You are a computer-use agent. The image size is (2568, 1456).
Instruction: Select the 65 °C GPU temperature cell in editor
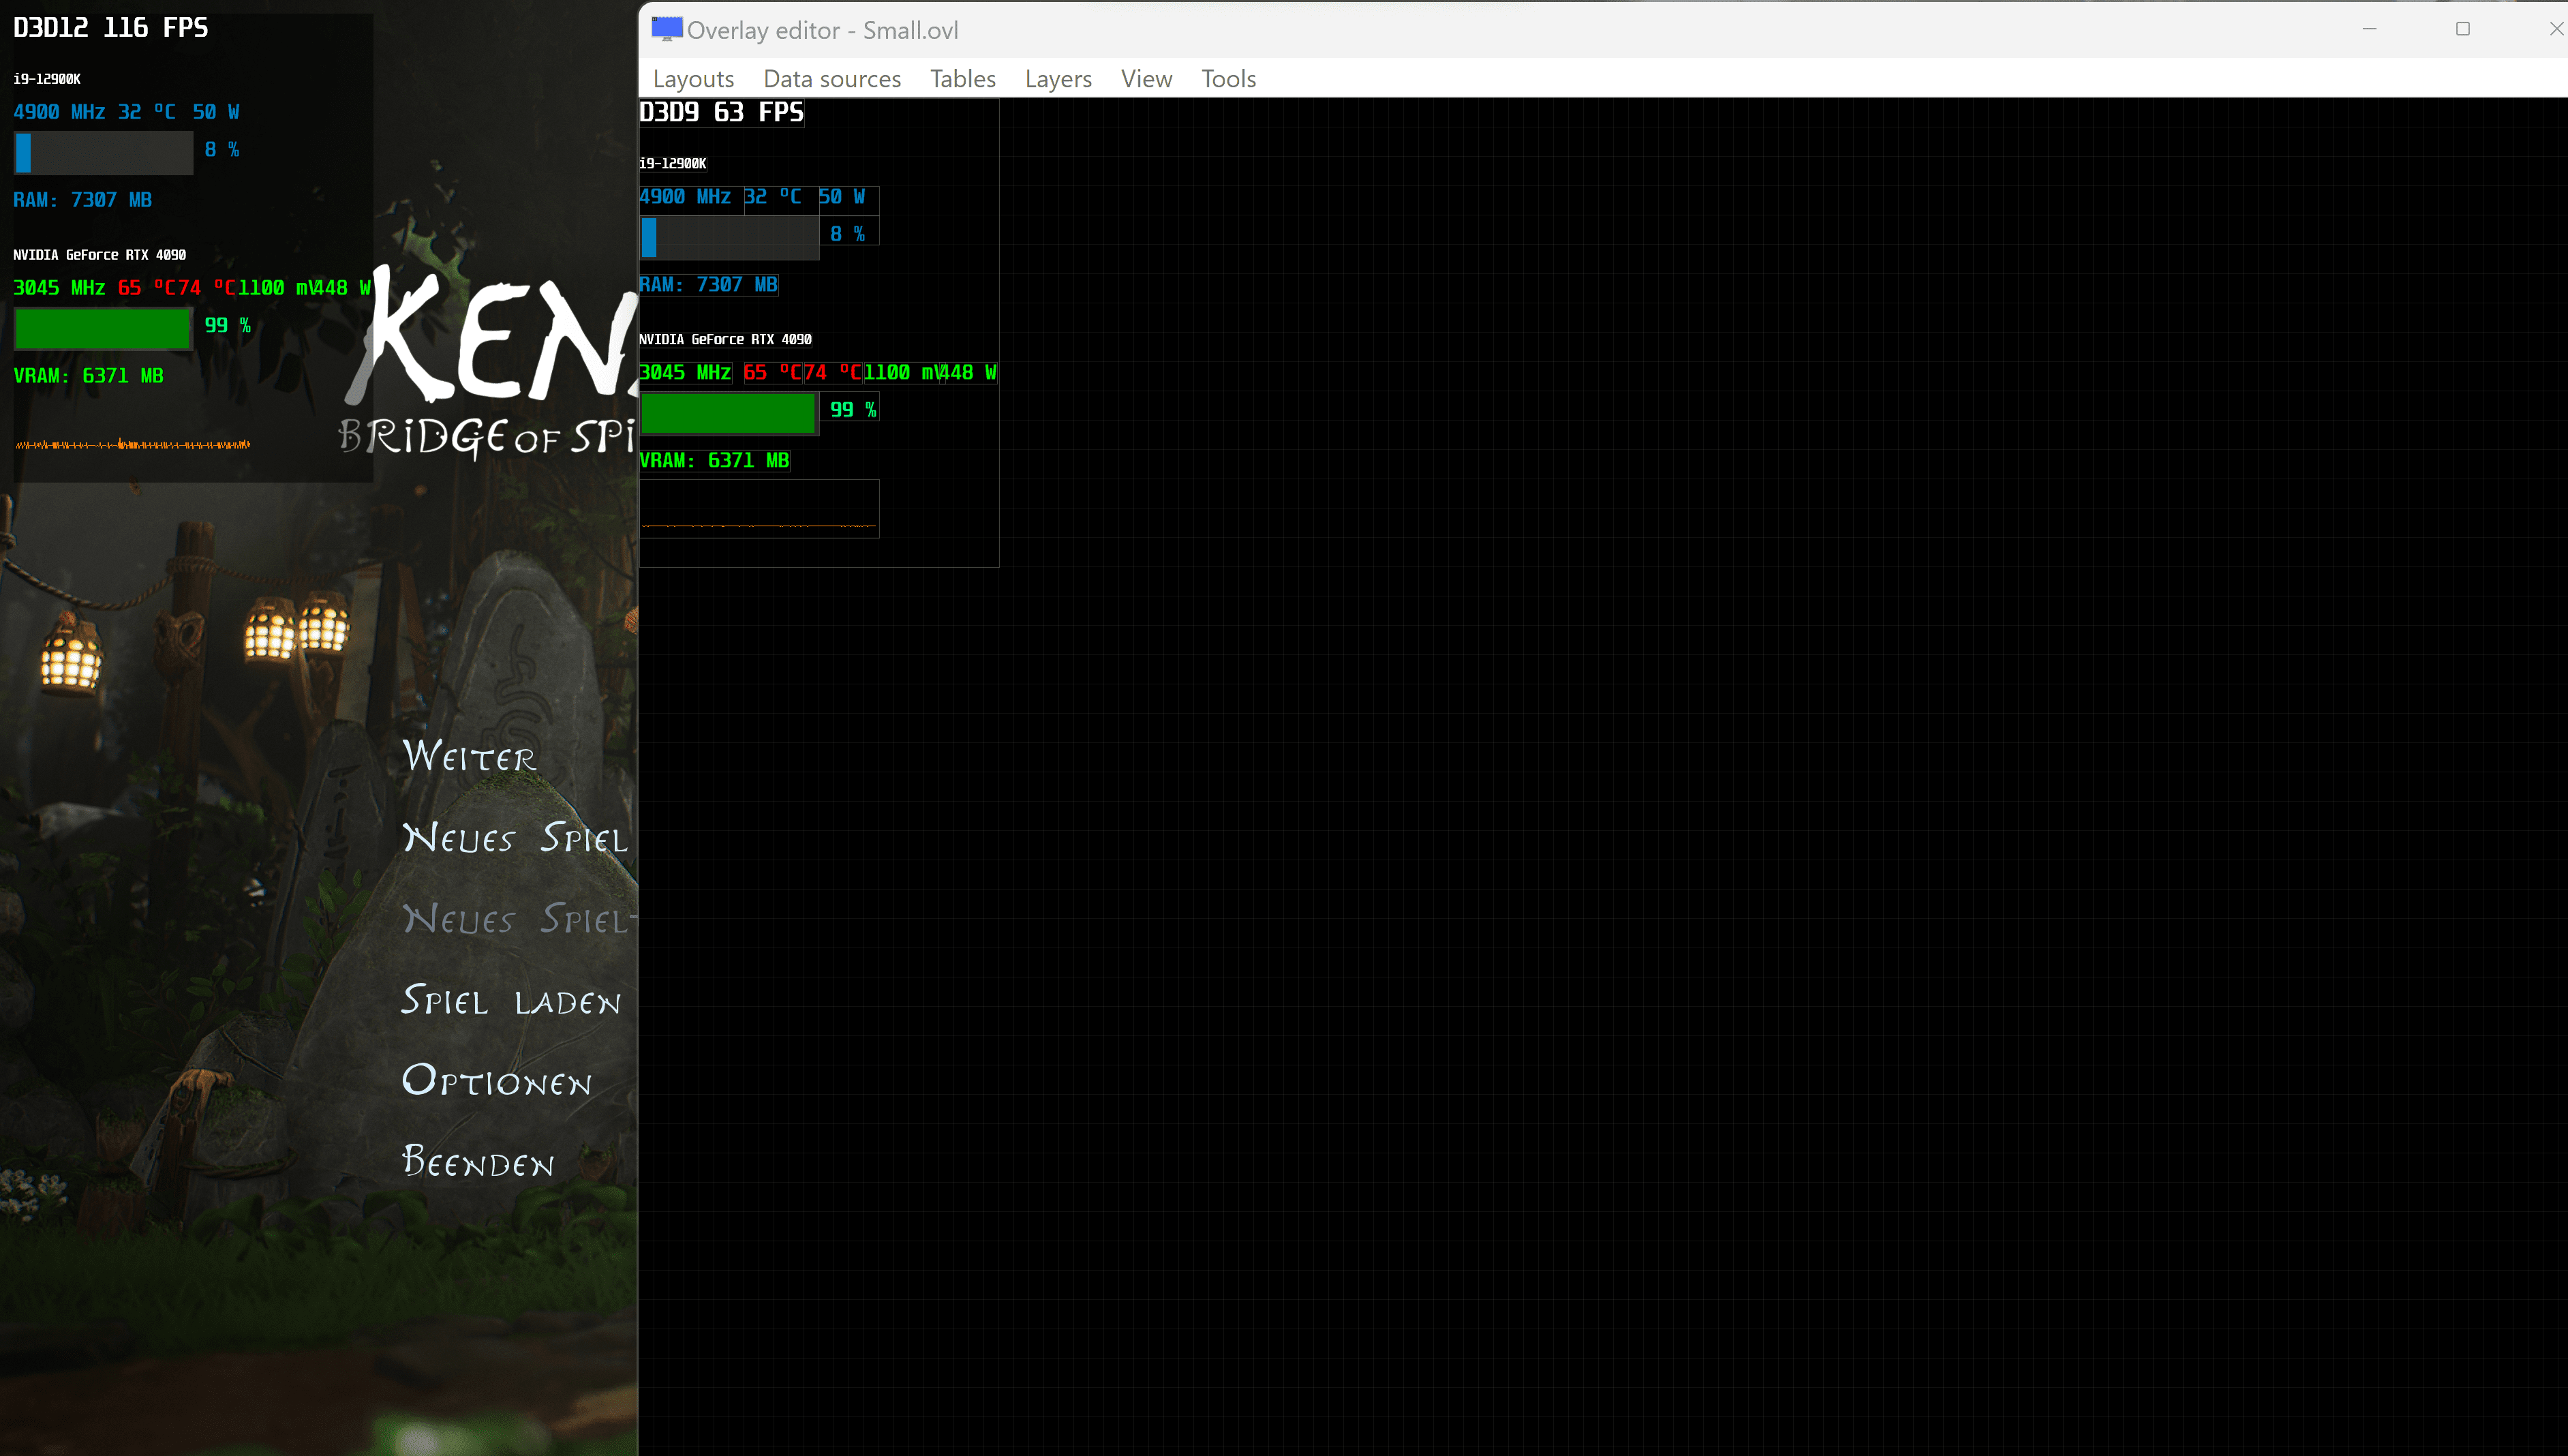pos(773,373)
